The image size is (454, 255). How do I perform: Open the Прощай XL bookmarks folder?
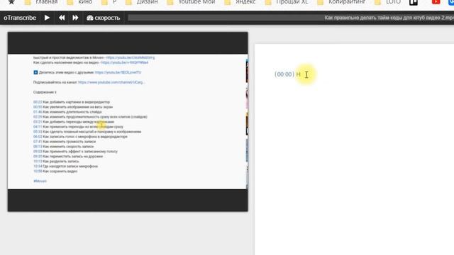pyautogui.click(x=287, y=2)
